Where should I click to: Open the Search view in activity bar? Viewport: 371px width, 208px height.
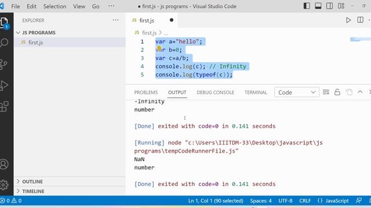(x=4, y=43)
